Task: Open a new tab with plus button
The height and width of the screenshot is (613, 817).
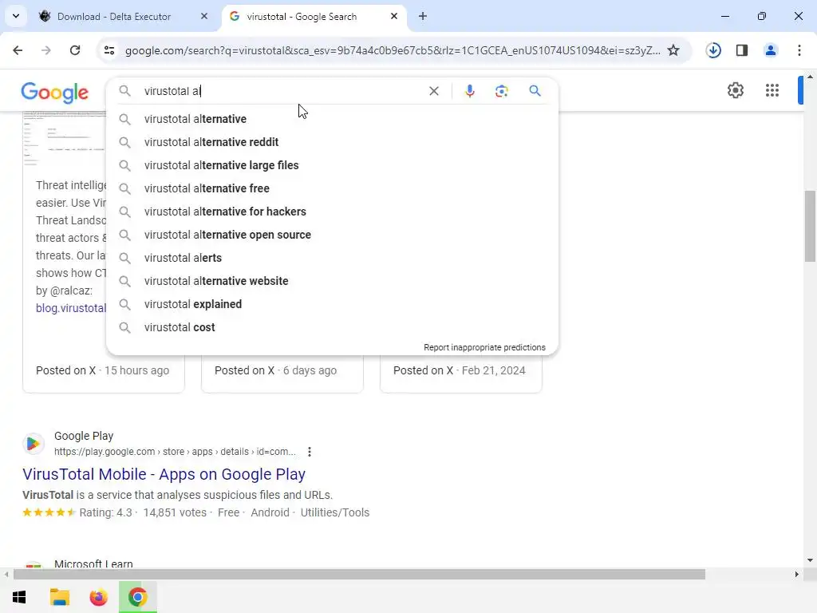Action: 423,16
